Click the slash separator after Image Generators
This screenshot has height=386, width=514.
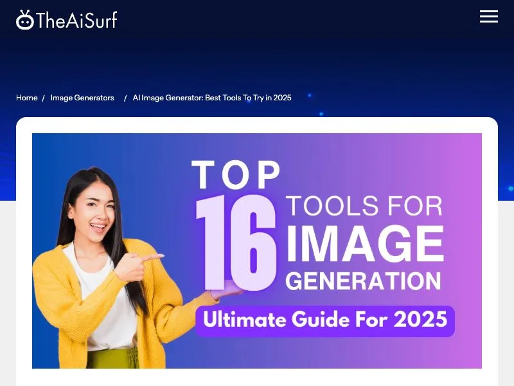[125, 98]
